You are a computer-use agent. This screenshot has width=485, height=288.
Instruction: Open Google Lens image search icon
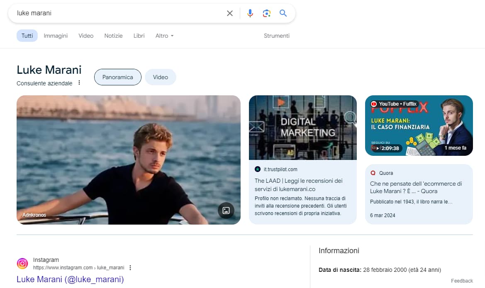(x=267, y=13)
